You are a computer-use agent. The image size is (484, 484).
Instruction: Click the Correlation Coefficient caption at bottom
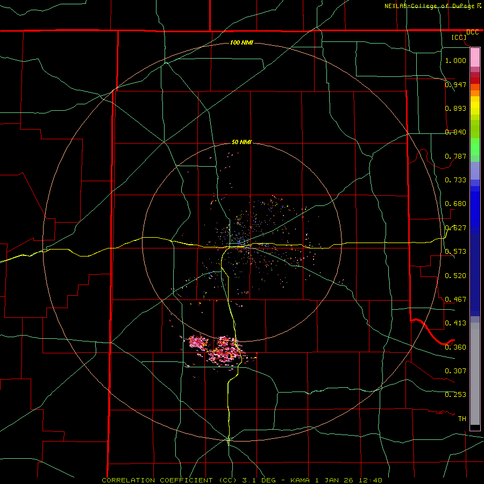click(241, 480)
